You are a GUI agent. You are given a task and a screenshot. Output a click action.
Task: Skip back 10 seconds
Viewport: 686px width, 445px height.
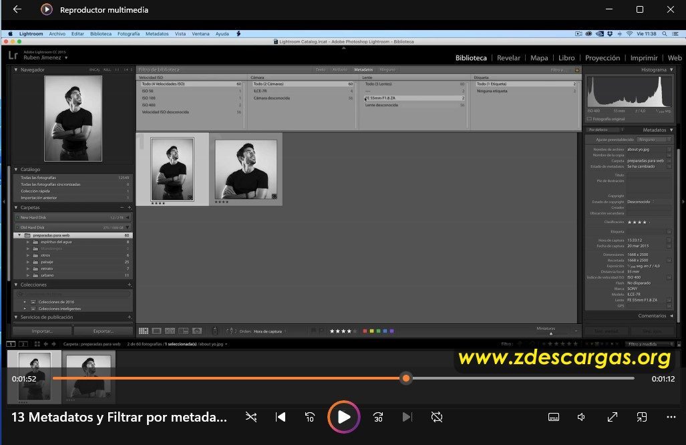tap(310, 417)
